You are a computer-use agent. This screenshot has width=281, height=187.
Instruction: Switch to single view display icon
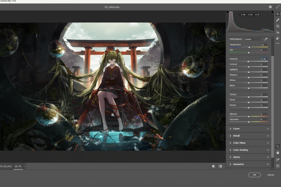tap(213, 166)
